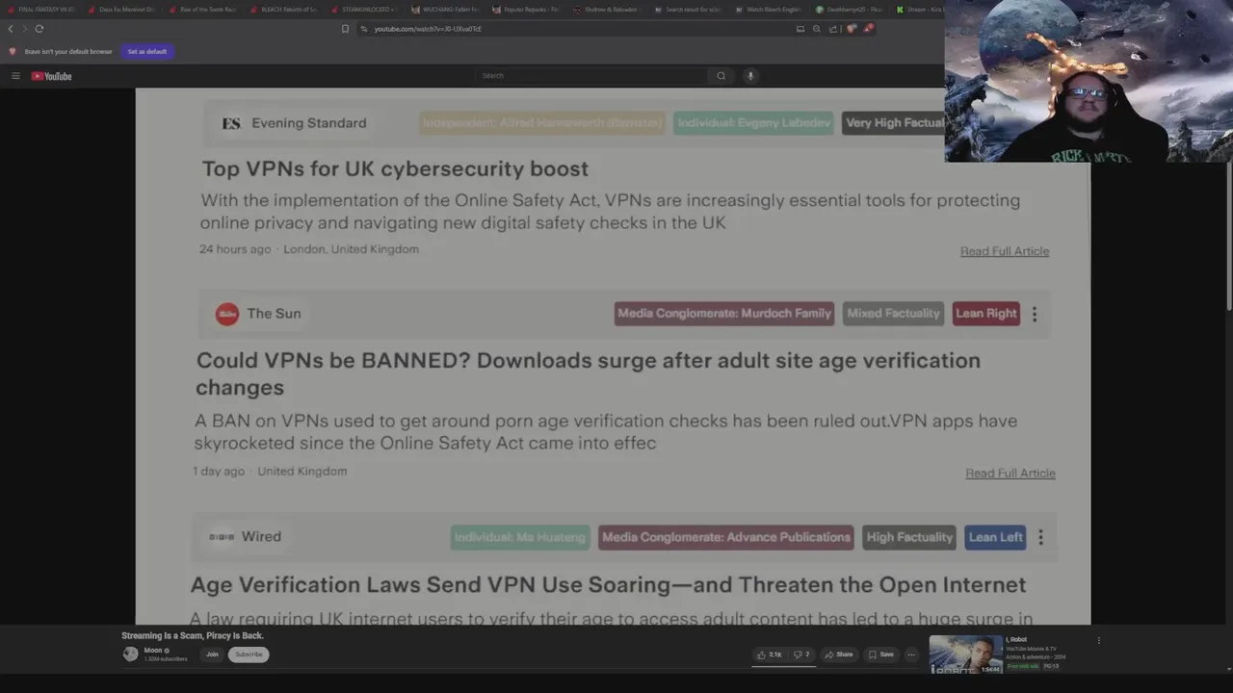Click headline Could VPNs be BANNED
The height and width of the screenshot is (693, 1233).
[588, 373]
